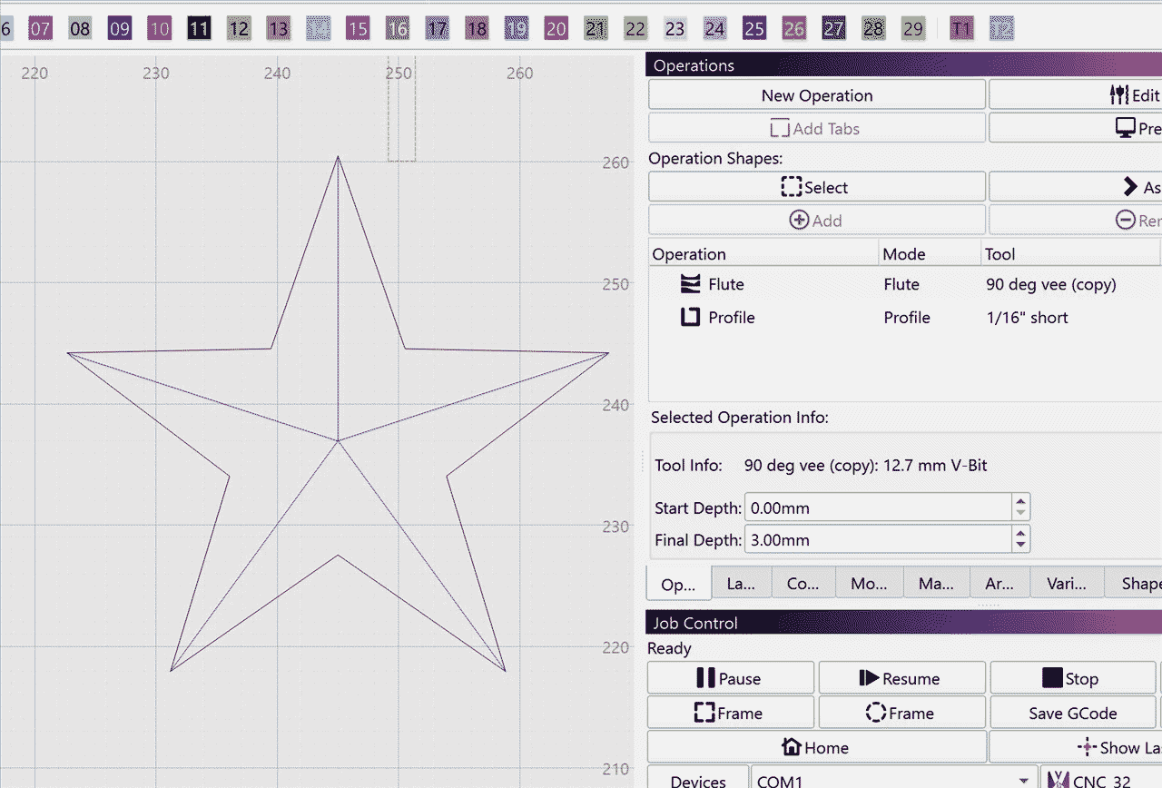Click the rectangular Frame button
The image size is (1162, 788).
(x=730, y=714)
